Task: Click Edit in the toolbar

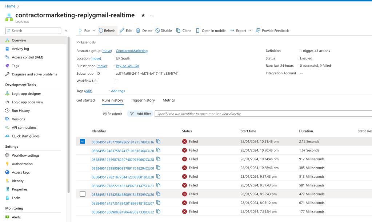Action: [126, 30]
